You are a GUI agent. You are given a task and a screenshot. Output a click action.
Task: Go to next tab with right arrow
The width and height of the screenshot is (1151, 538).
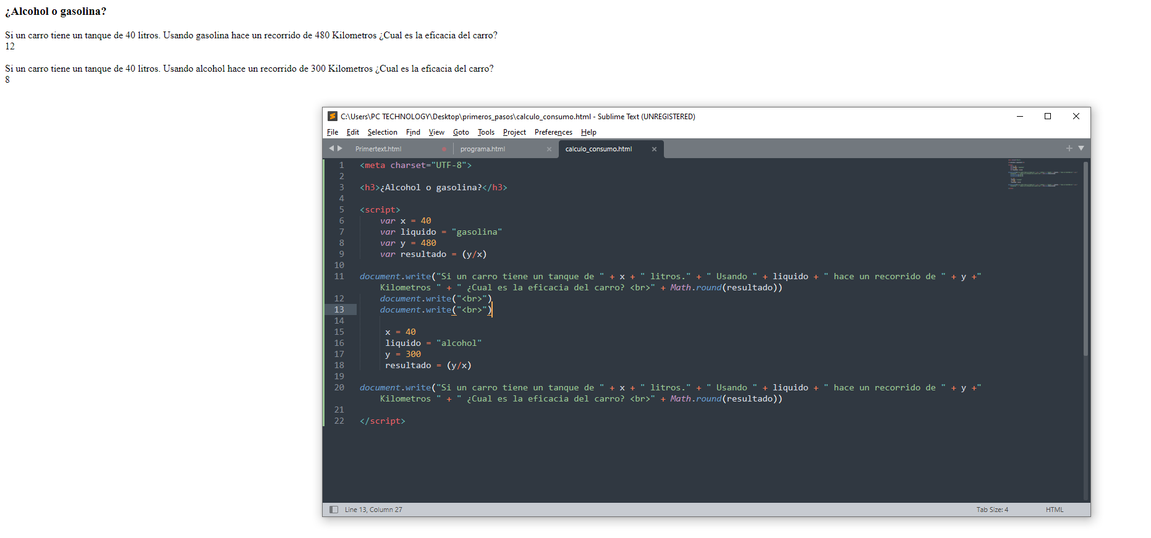[340, 148]
